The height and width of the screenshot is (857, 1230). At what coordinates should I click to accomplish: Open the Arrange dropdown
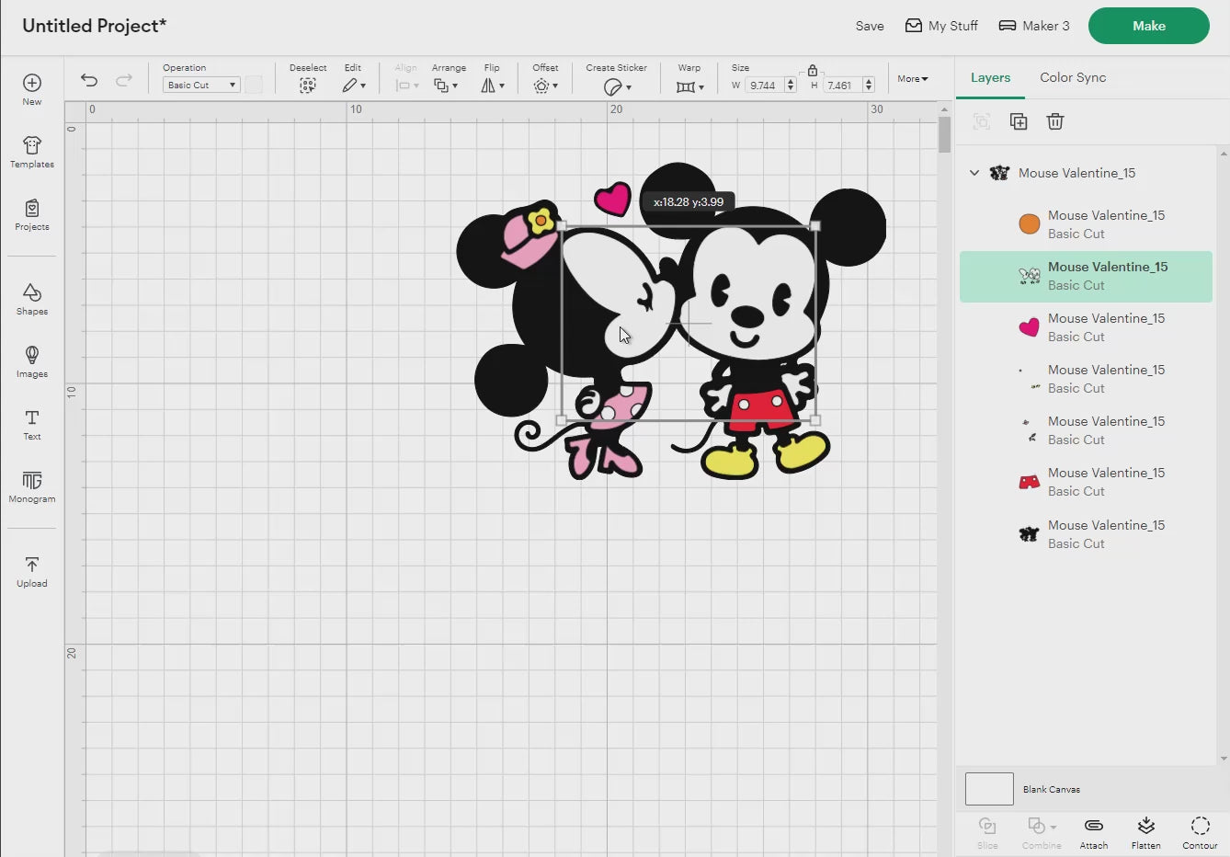(446, 86)
